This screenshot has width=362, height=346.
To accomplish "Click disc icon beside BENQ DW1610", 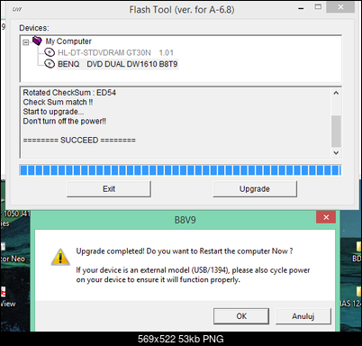I will pos(50,64).
